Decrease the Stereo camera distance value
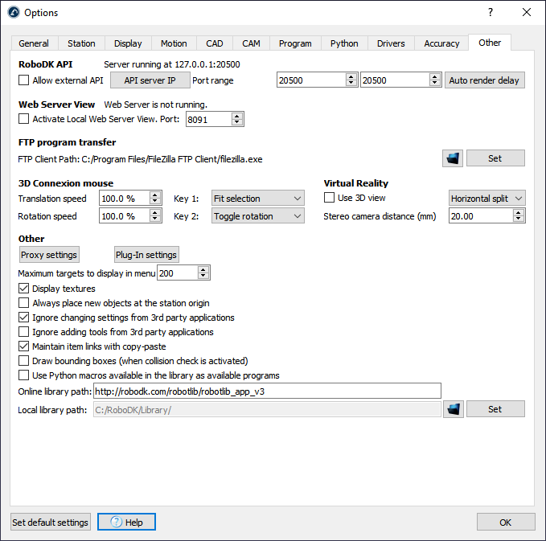Image resolution: width=546 pixels, height=541 pixels. pyautogui.click(x=519, y=219)
